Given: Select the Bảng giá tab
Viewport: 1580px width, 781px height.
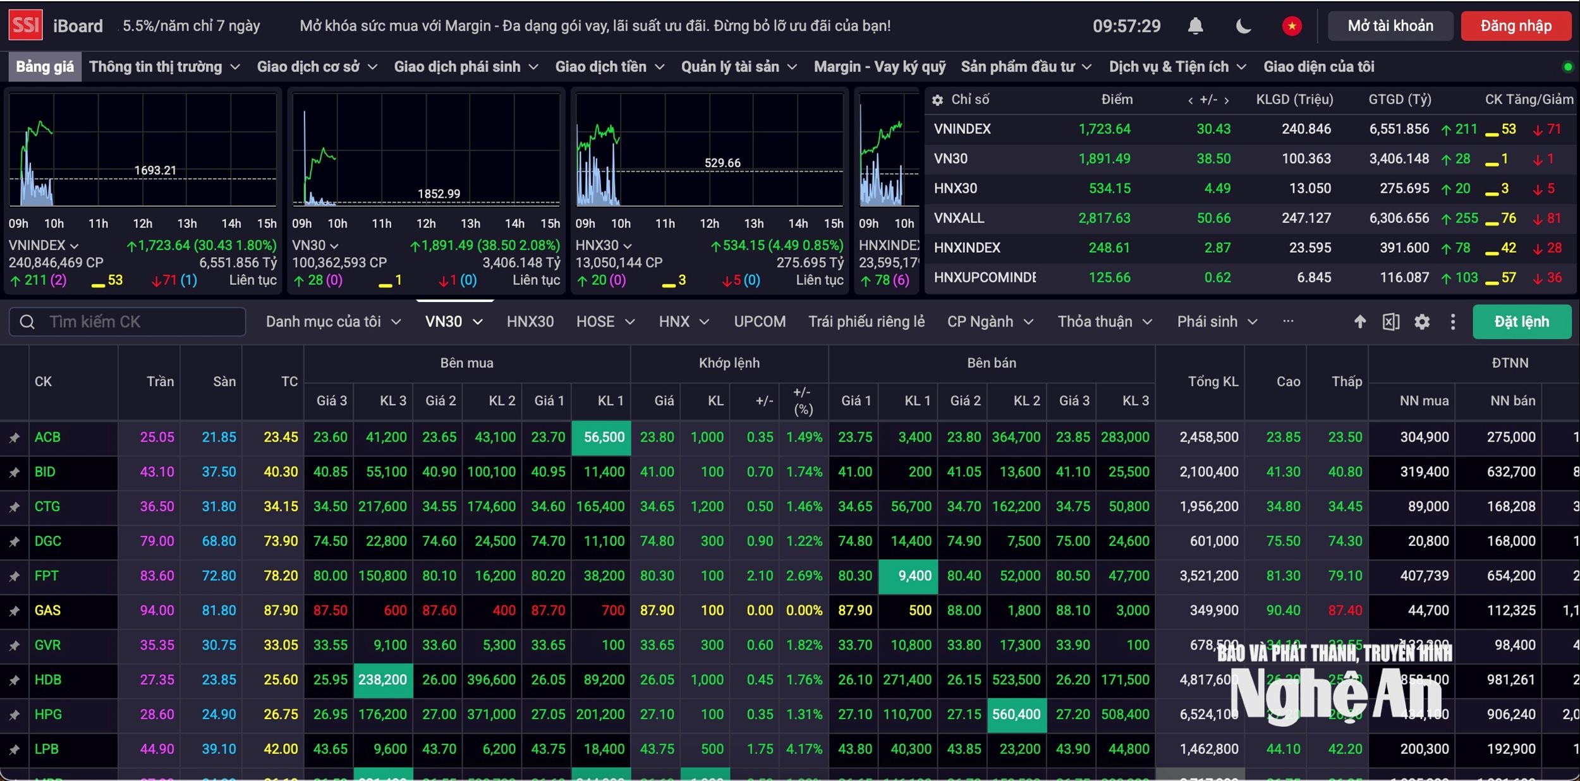Looking at the screenshot, I should pyautogui.click(x=45, y=67).
